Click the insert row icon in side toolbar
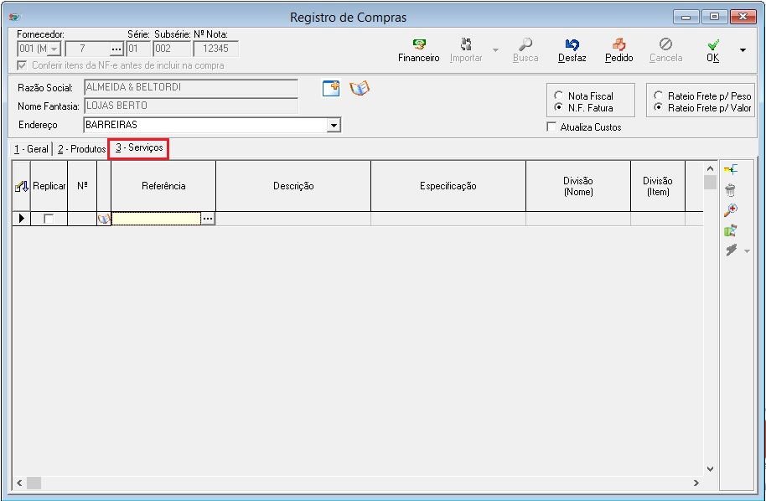Image resolution: width=766 pixels, height=501 pixels. (730, 170)
